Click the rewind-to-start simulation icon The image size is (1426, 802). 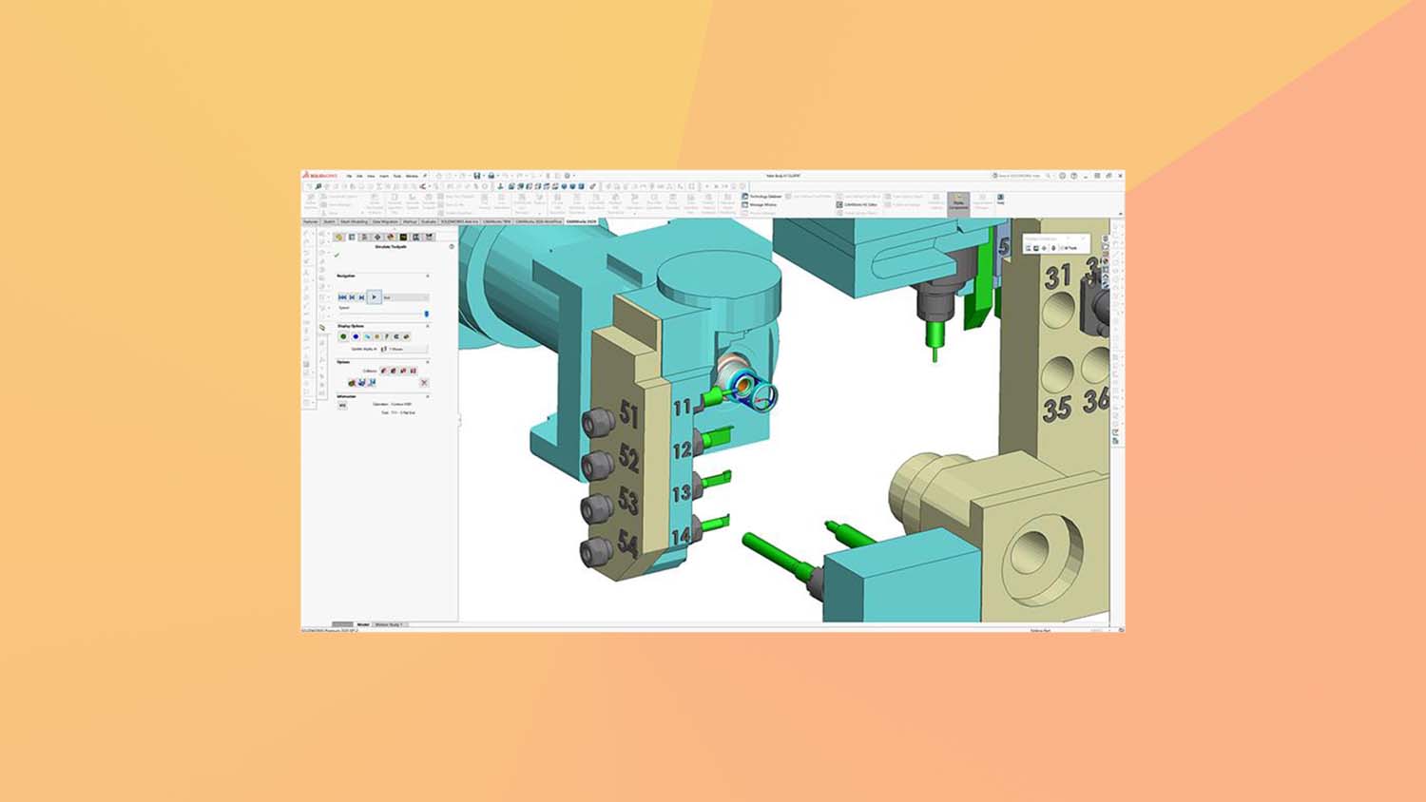[x=343, y=297]
